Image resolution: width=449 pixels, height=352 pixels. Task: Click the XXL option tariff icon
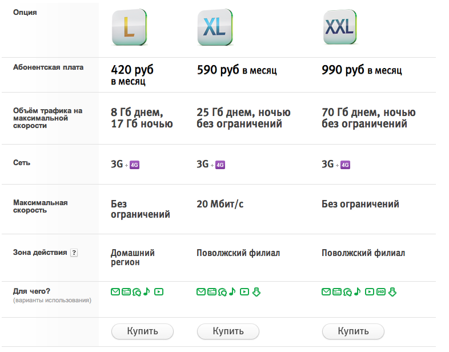coord(340,27)
